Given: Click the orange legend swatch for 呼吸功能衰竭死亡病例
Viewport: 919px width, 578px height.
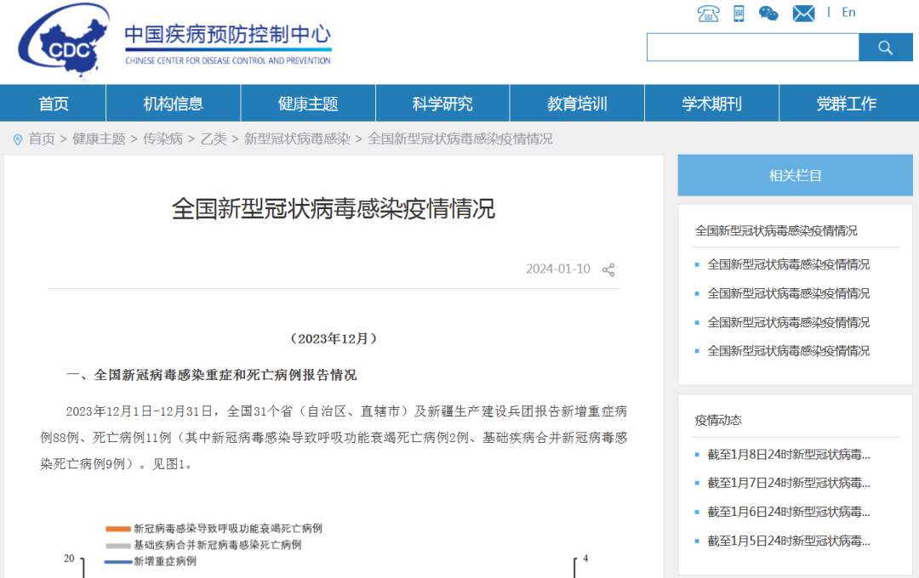Looking at the screenshot, I should pos(117,529).
